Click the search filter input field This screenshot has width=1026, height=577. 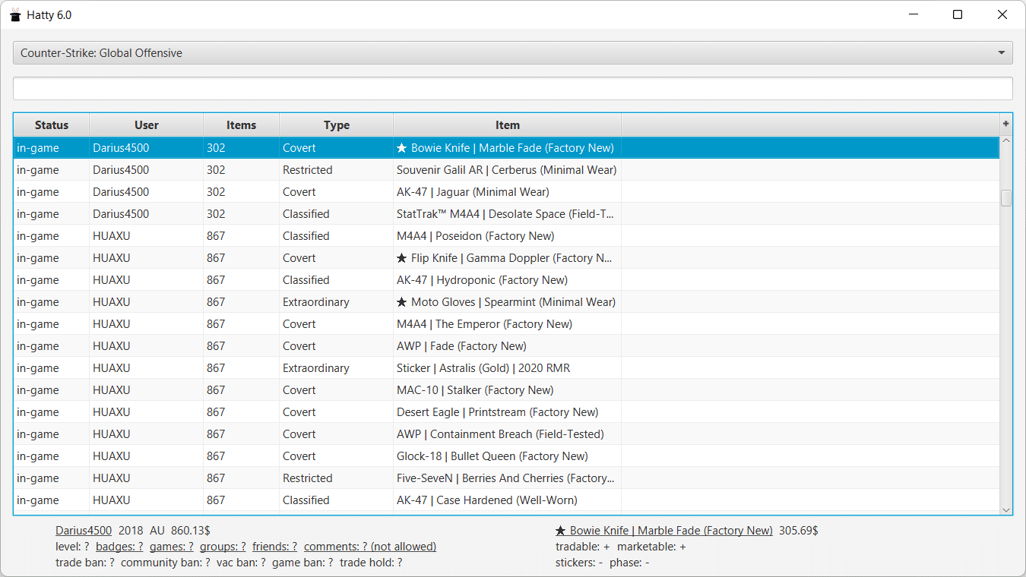pos(512,88)
